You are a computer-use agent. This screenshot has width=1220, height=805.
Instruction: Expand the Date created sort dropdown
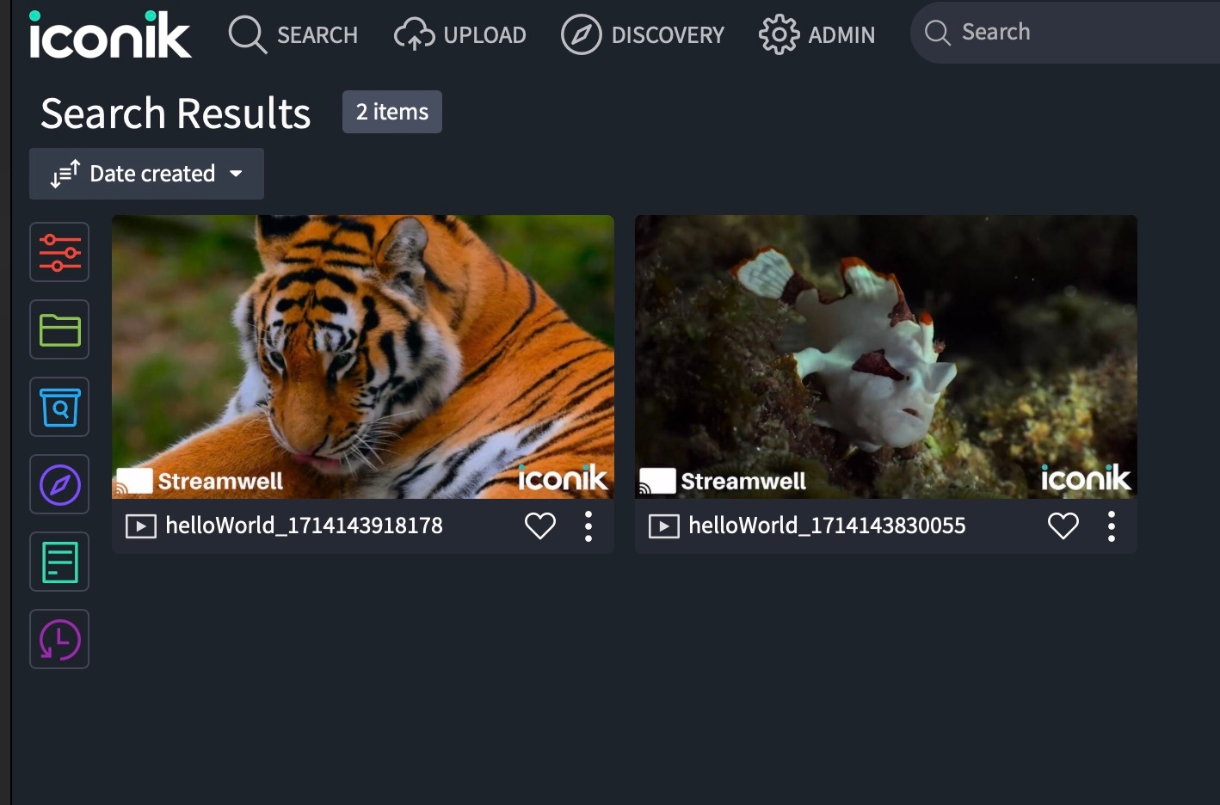pos(146,174)
